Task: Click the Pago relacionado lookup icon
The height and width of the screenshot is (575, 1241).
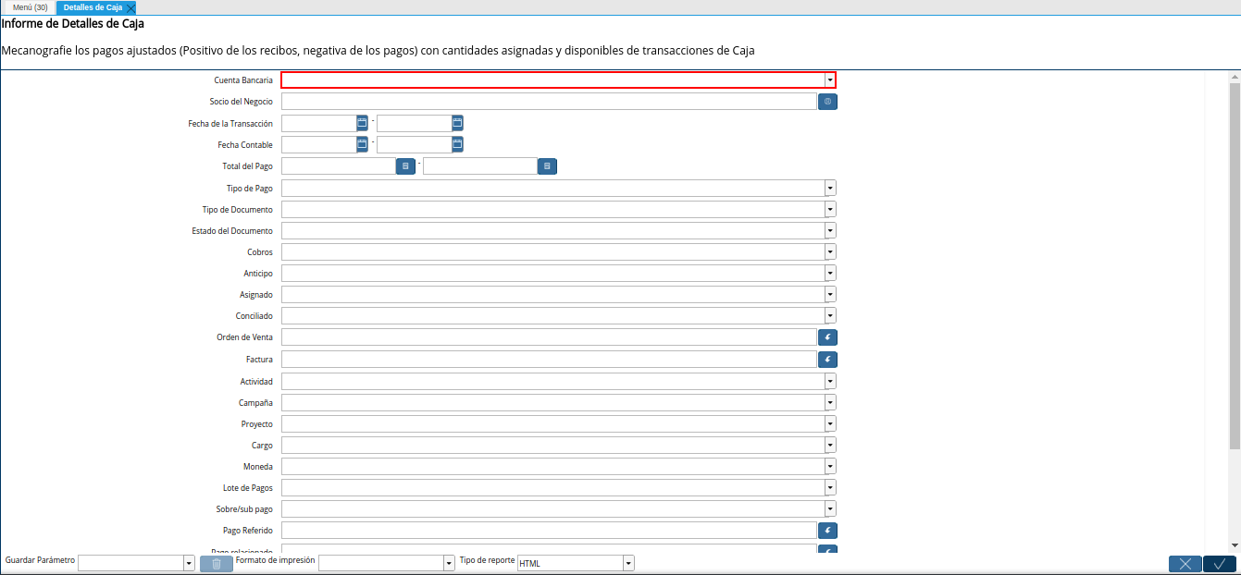Action: [x=826, y=549]
